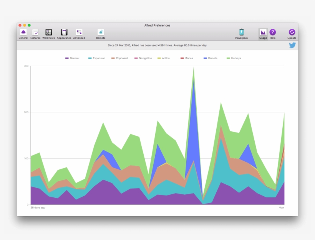Open the Powerpack pane

click(x=241, y=33)
